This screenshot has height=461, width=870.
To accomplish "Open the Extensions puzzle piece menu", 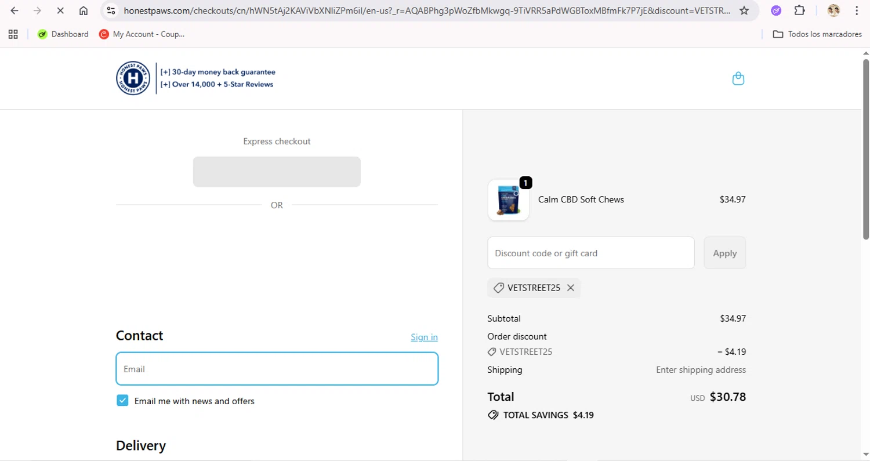I will 799,10.
